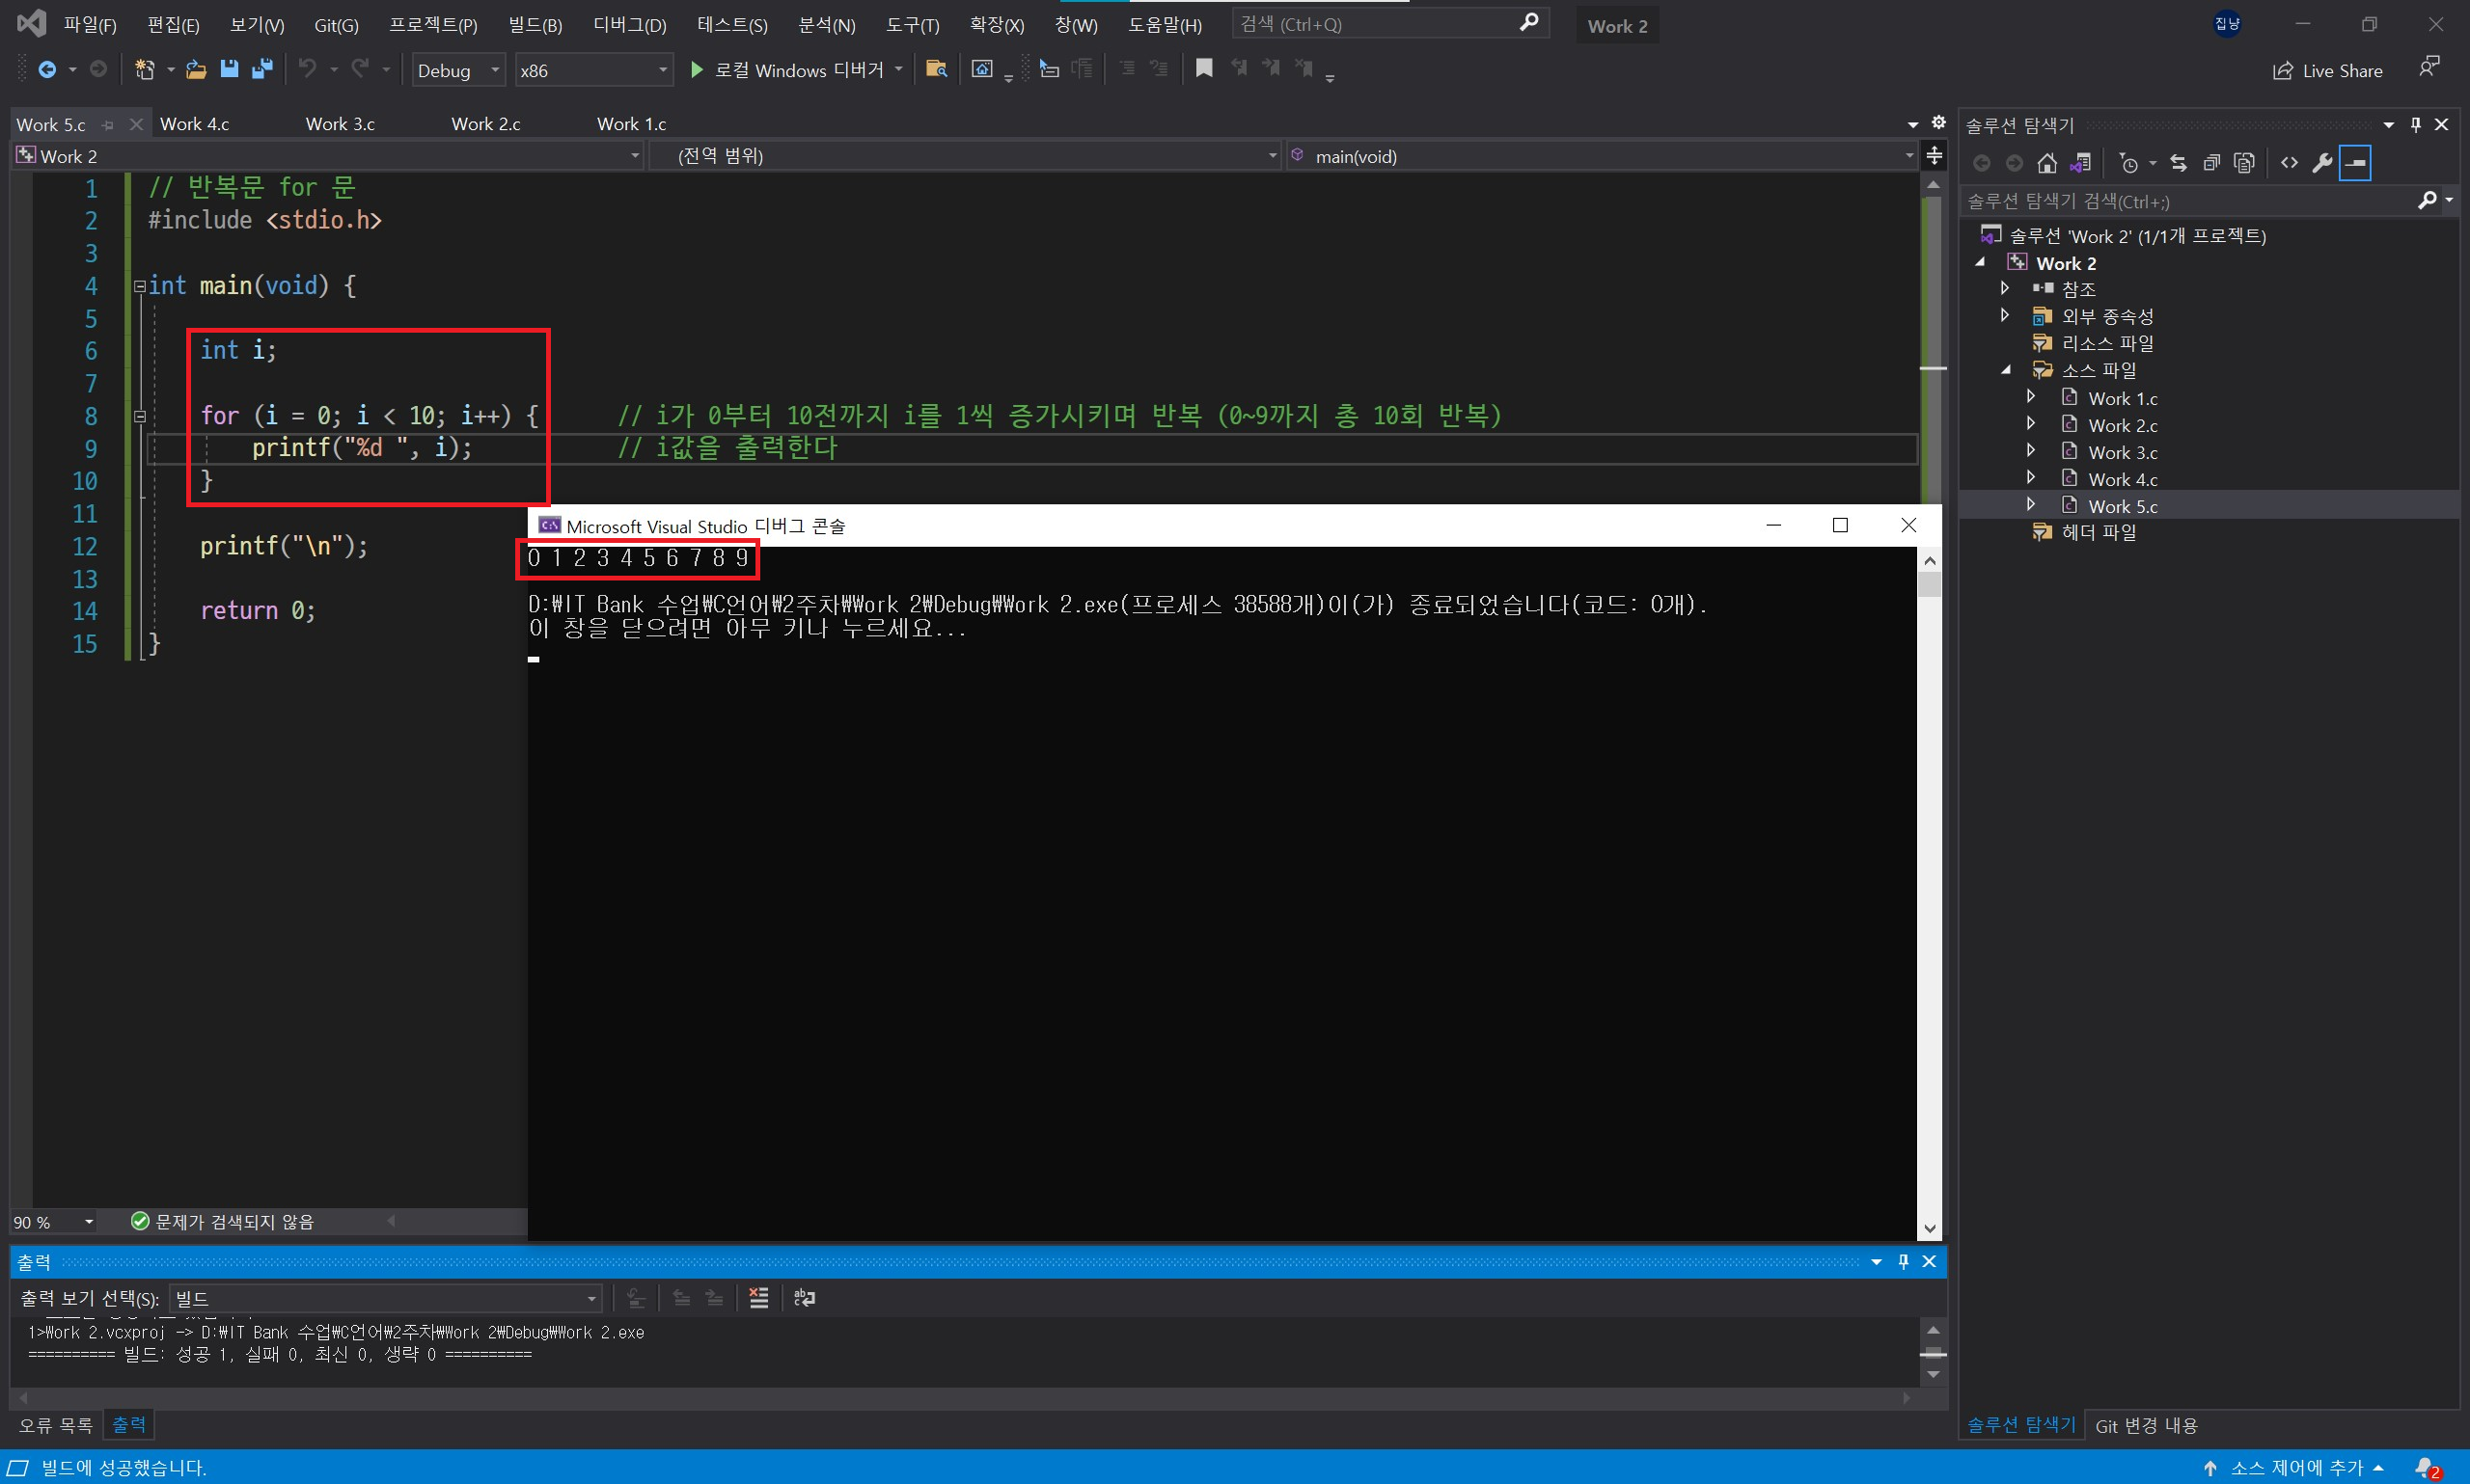Expand the 참조 tree node
The width and height of the screenshot is (2470, 1484).
[x=2005, y=288]
